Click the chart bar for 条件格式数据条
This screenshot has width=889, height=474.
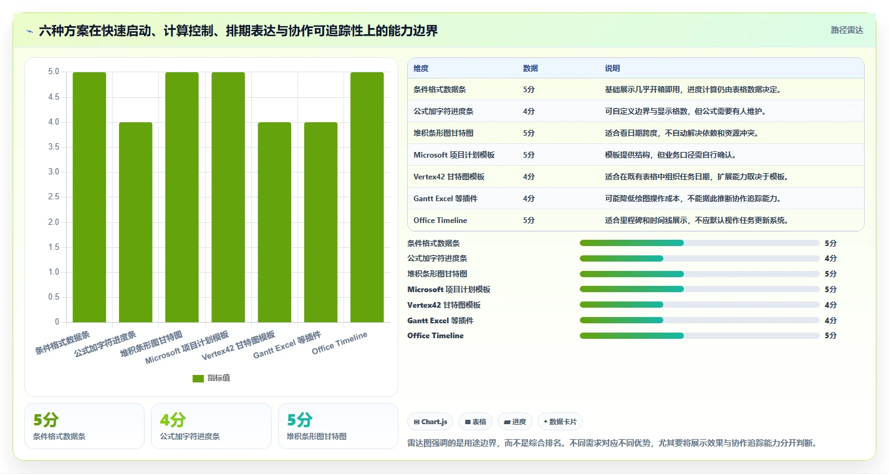pyautogui.click(x=89, y=197)
